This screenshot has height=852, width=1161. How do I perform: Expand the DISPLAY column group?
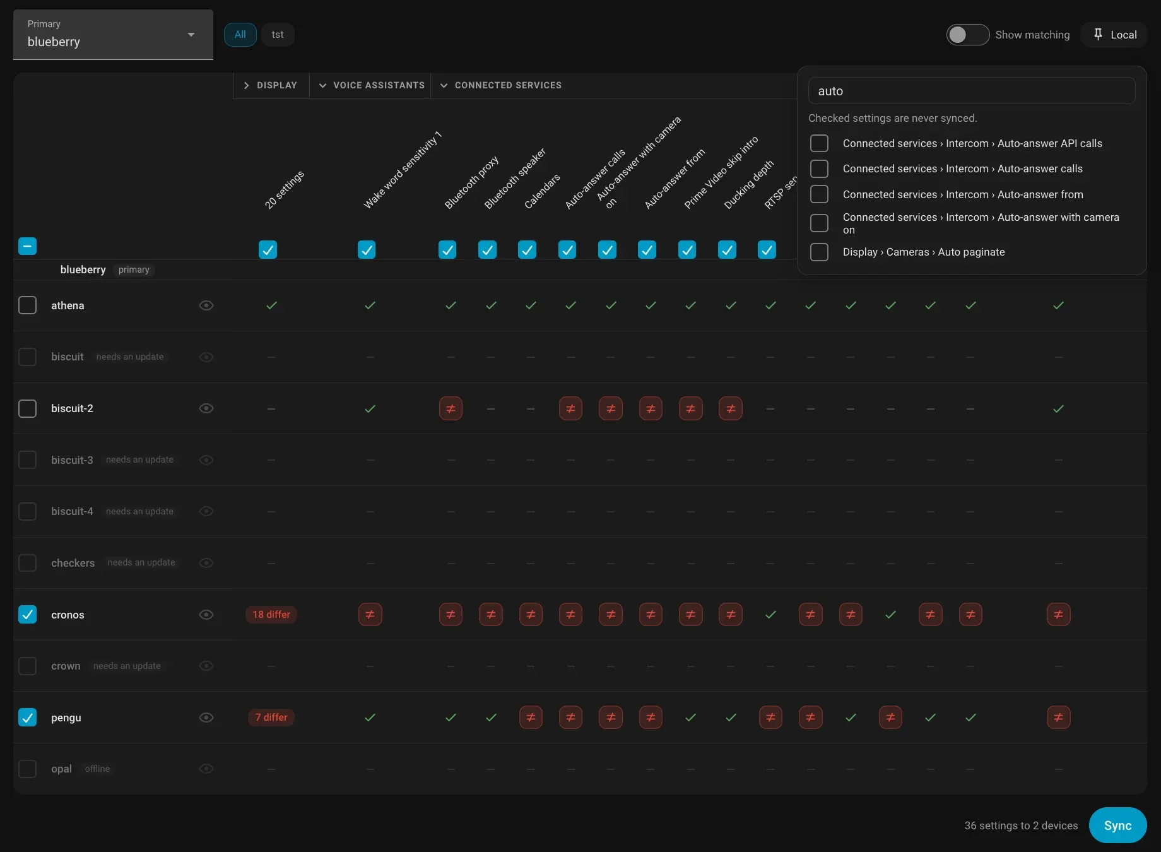[x=271, y=85]
